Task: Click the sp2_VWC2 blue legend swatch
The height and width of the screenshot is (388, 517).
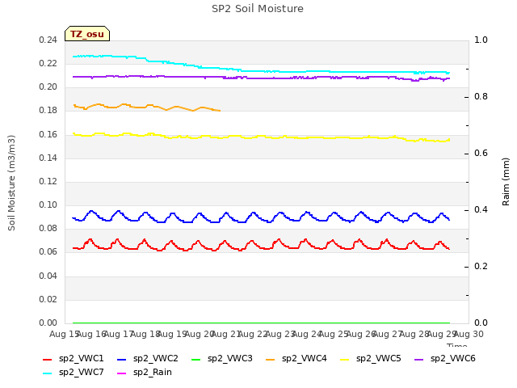Action: coord(122,359)
